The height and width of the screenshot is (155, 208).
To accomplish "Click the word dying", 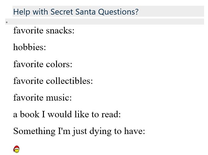I will point(101,132).
